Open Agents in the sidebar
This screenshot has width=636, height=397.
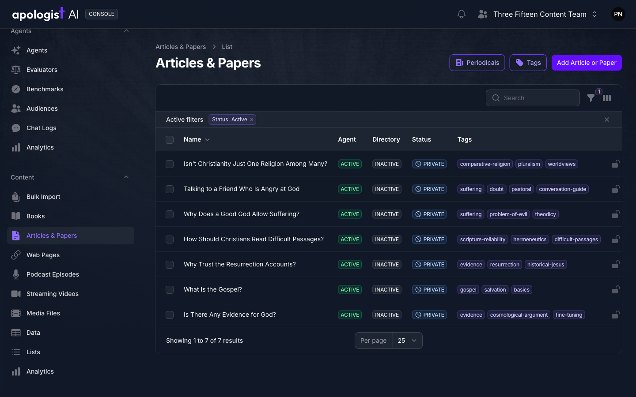pos(71,50)
